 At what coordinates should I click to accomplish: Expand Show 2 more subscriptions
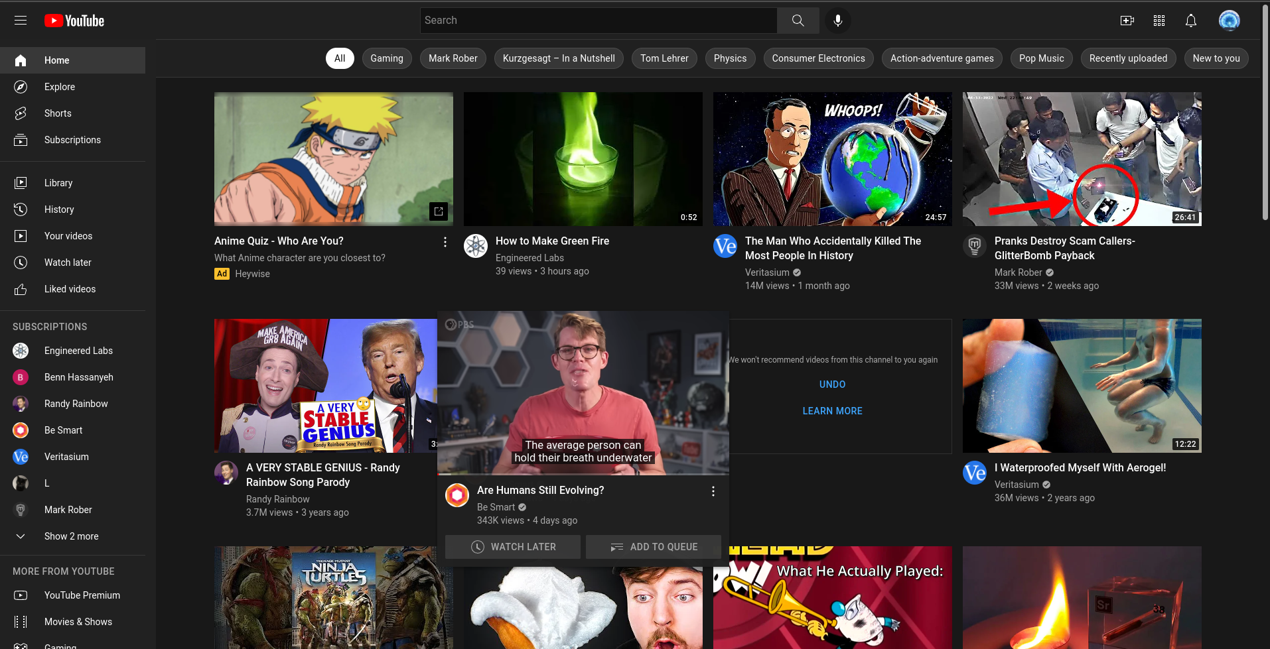click(x=71, y=536)
